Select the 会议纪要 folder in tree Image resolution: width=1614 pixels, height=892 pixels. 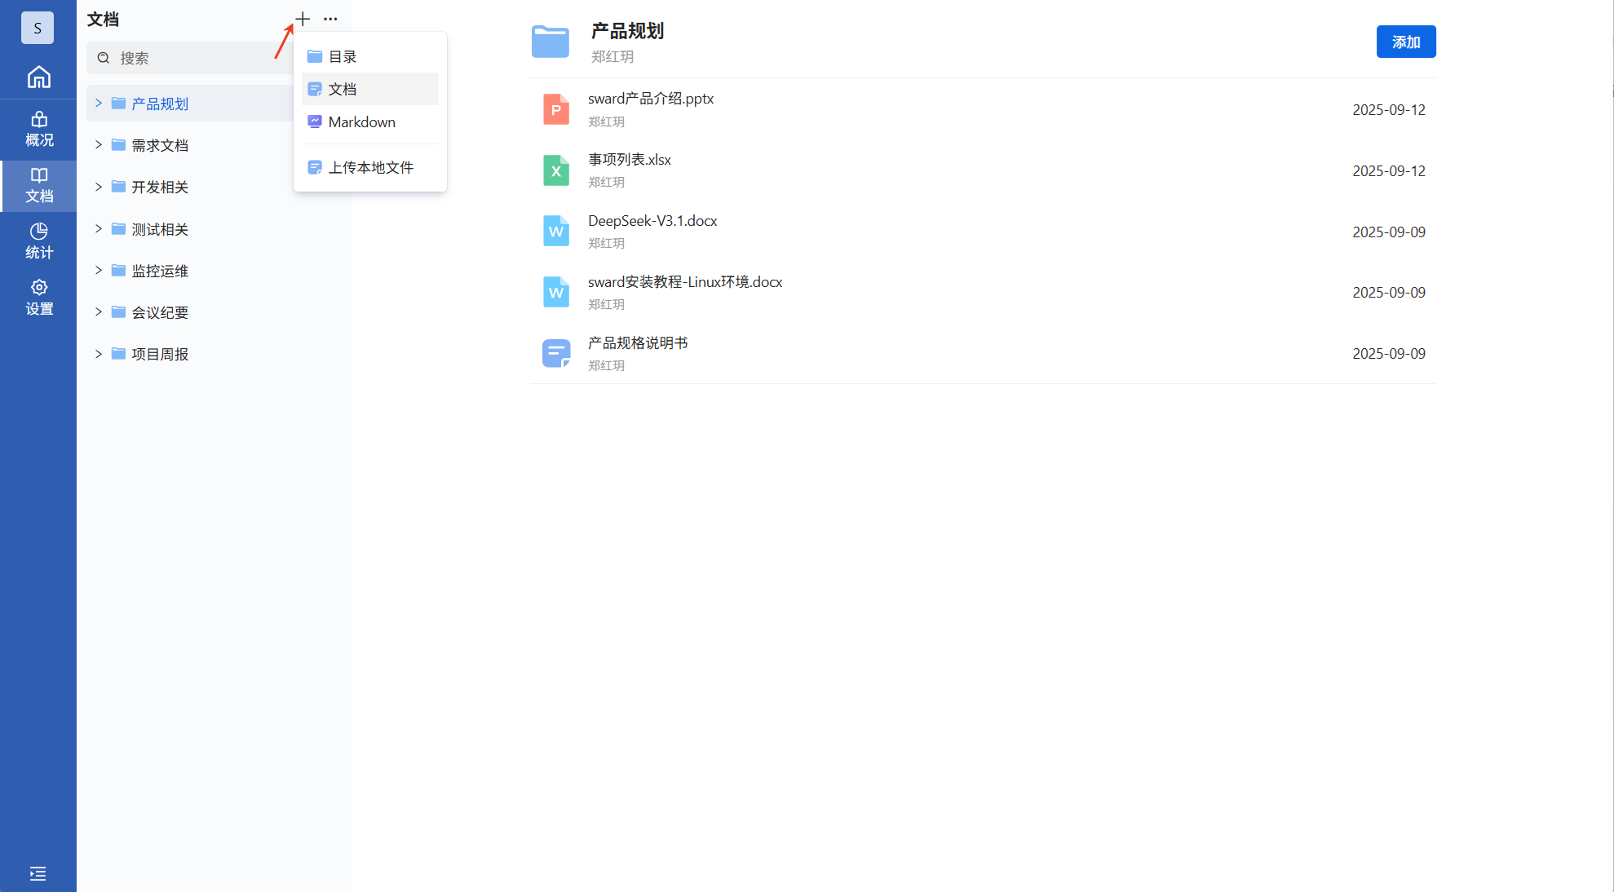click(160, 312)
